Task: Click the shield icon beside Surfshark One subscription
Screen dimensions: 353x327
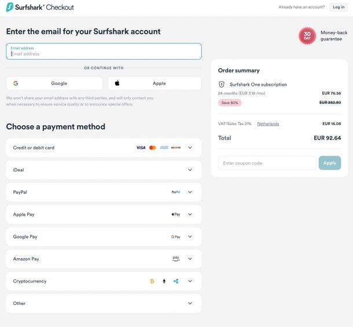Action: tap(222, 84)
